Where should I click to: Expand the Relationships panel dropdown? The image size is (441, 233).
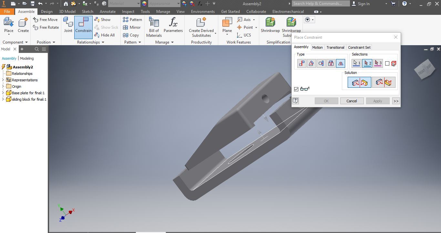[x=103, y=42]
